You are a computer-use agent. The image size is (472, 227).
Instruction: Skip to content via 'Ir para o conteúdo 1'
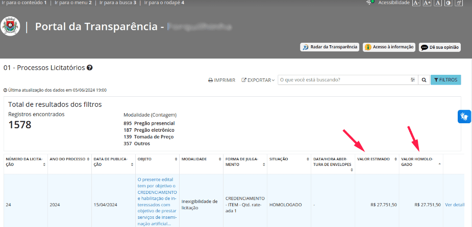pyautogui.click(x=24, y=3)
